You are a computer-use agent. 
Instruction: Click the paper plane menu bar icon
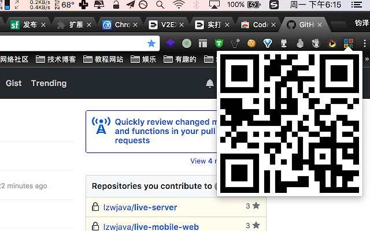coord(130,5)
